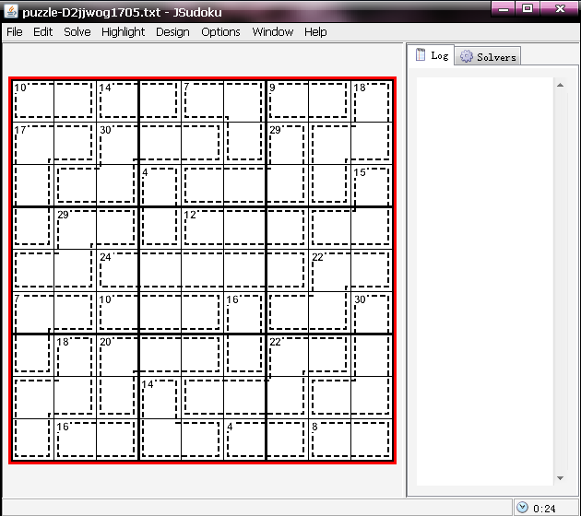Select the fifth-row cell with cage sum 22
Screen dimensions: 581x516
(x=329, y=270)
